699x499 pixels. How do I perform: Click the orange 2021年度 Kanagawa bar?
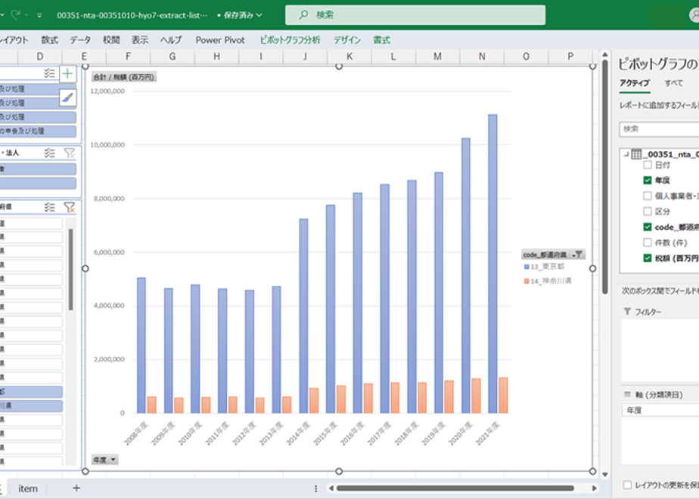tap(503, 395)
